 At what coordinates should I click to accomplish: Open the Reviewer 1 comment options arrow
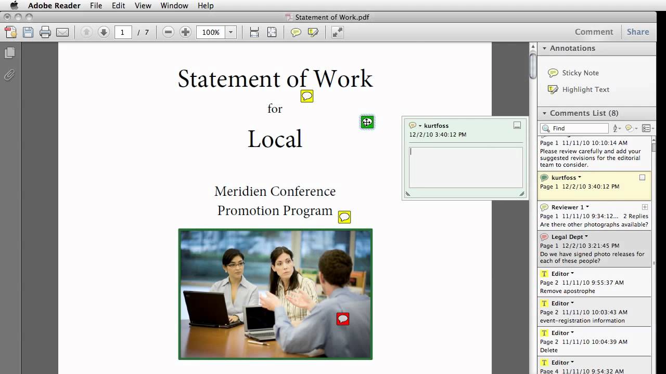(587, 207)
